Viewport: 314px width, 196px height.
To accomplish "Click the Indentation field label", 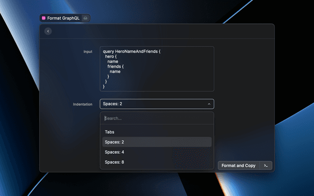I will point(82,104).
